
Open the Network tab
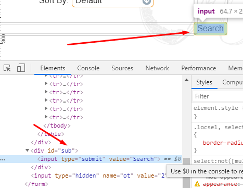[x=157, y=68]
